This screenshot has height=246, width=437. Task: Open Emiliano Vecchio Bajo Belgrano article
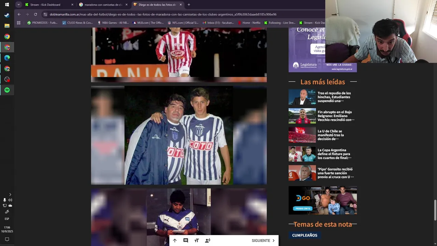tap(336, 116)
